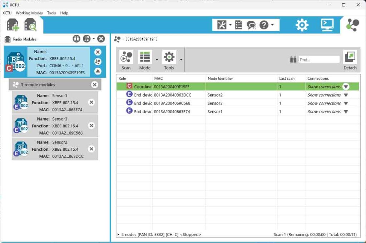The width and height of the screenshot is (366, 243).
Task: Click the End device icon for Sensor1 row
Action: [129, 111]
